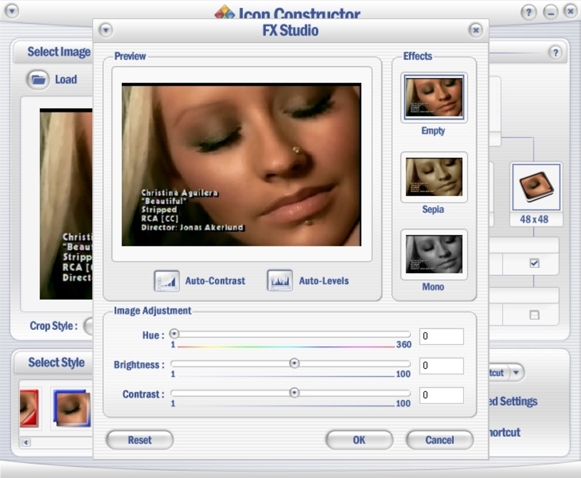The width and height of the screenshot is (581, 478).
Task: Click the Load folder icon
Action: tap(38, 79)
